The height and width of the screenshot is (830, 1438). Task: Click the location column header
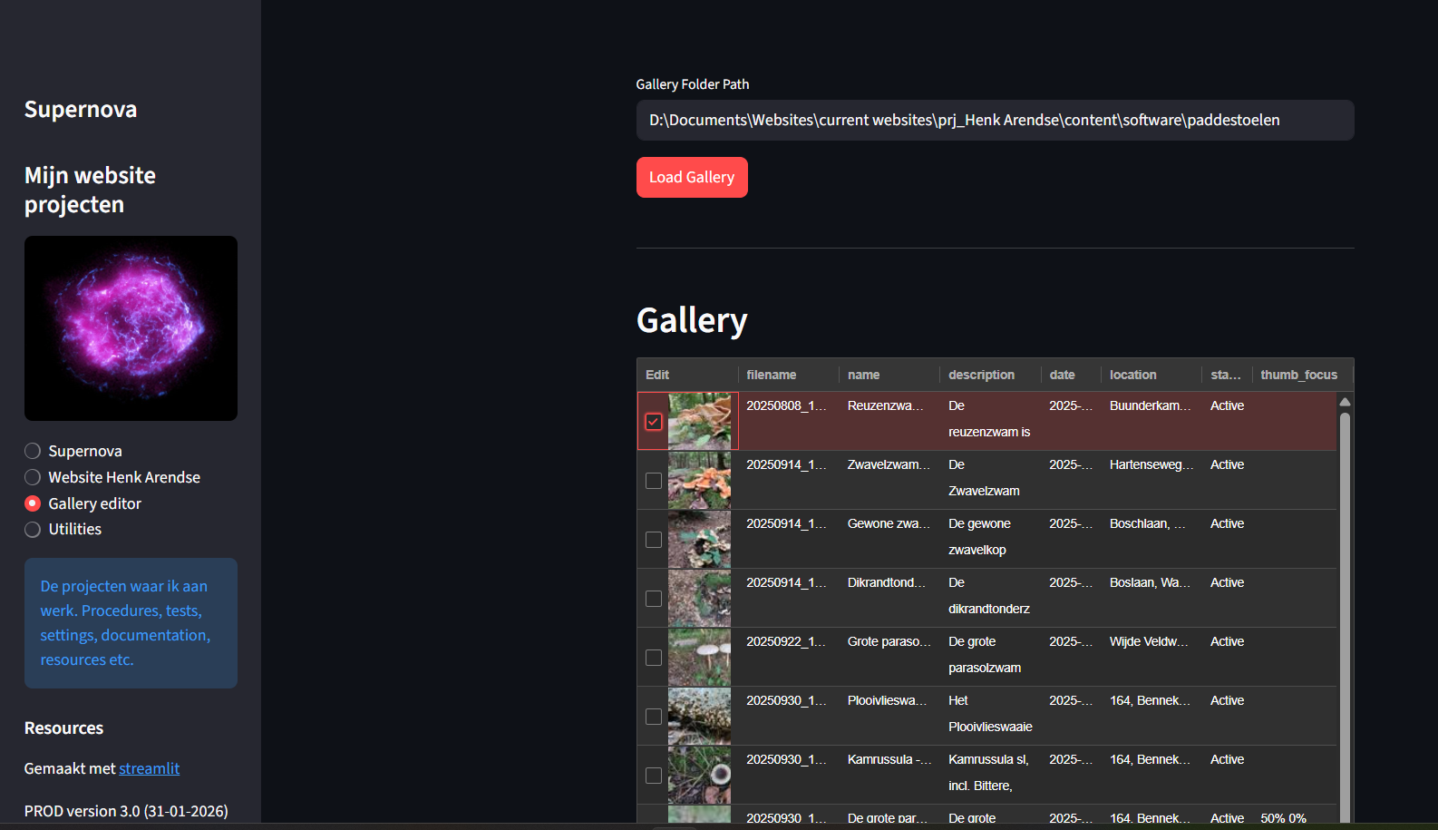1132,375
